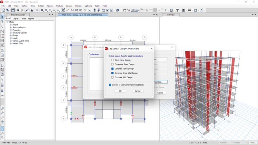Click the 3-d view toolbar button

click(72, 10)
